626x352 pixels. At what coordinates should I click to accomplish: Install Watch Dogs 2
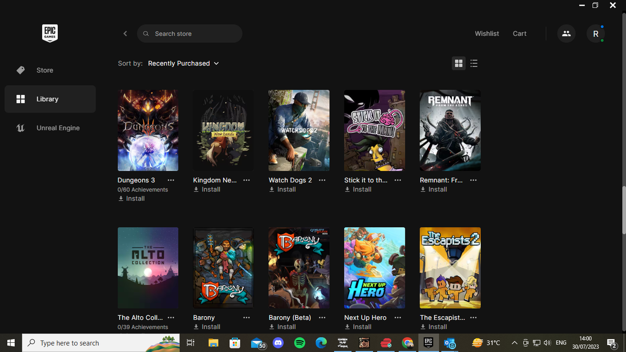[283, 190]
